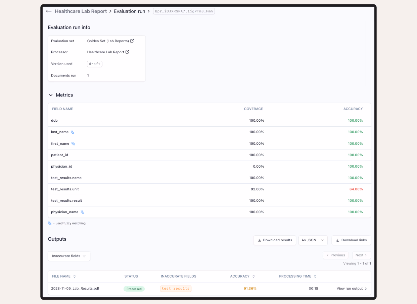Go to Next page of outputs
Viewport: 417px width, 304px height.
click(361, 255)
